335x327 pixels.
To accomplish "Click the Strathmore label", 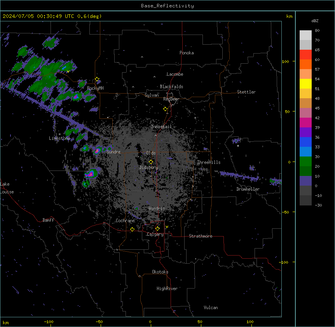I will [201, 236].
